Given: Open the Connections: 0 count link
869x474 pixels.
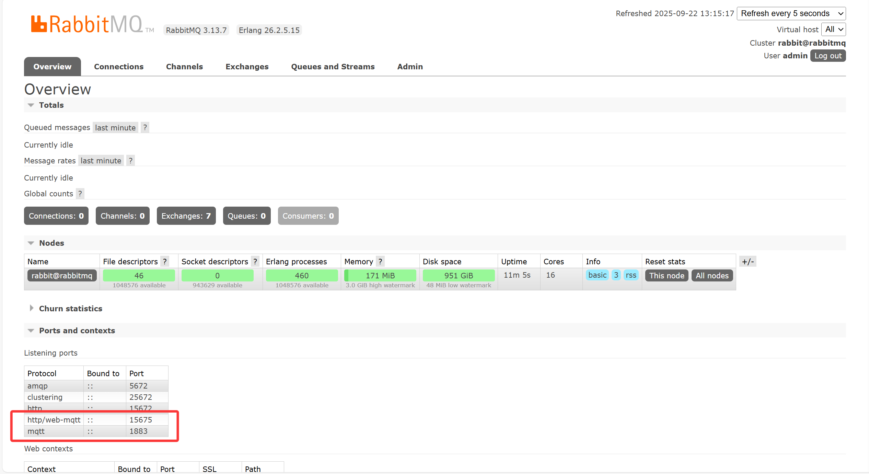Looking at the screenshot, I should [56, 216].
